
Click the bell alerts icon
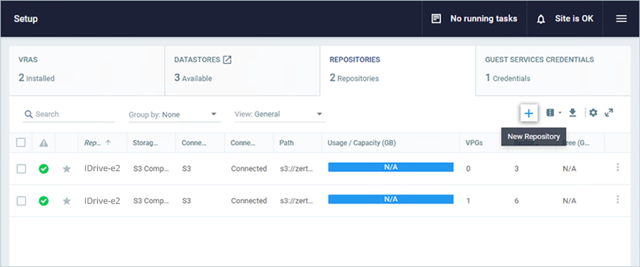(541, 19)
